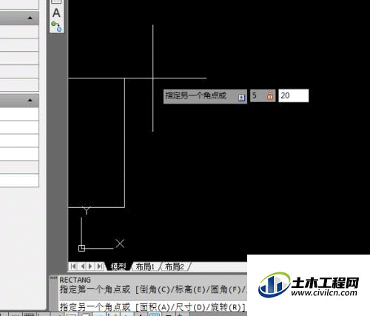This screenshot has height=316, width=370.
Task: Select the multiline text 'A' tool
Action: [56, 13]
